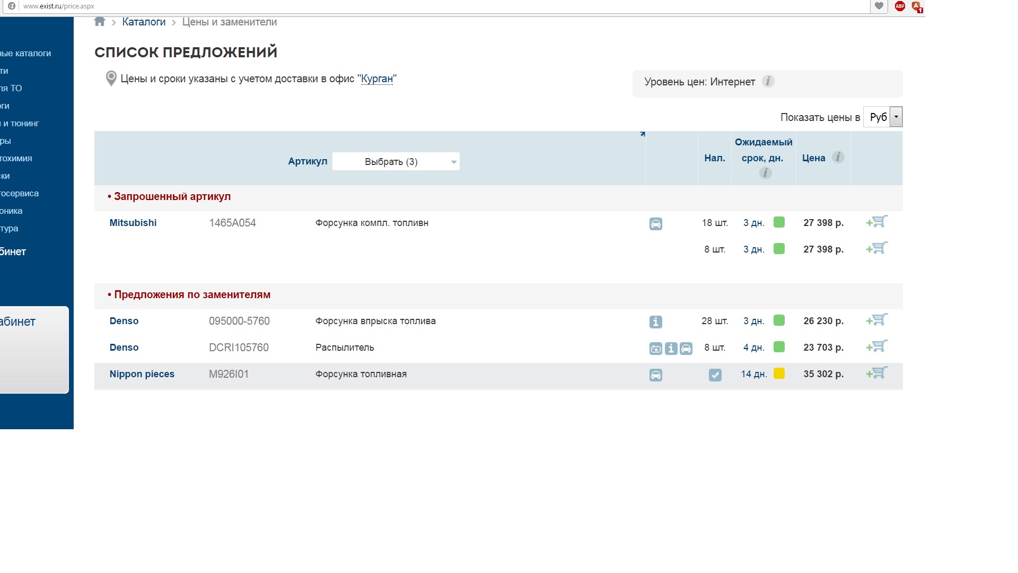Open vehicle applicability icon for Mitsubishi 1465A054
This screenshot has height=573, width=1018.
656,224
